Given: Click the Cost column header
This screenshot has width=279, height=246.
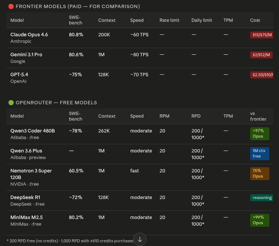Looking at the screenshot, I should click(x=255, y=20).
